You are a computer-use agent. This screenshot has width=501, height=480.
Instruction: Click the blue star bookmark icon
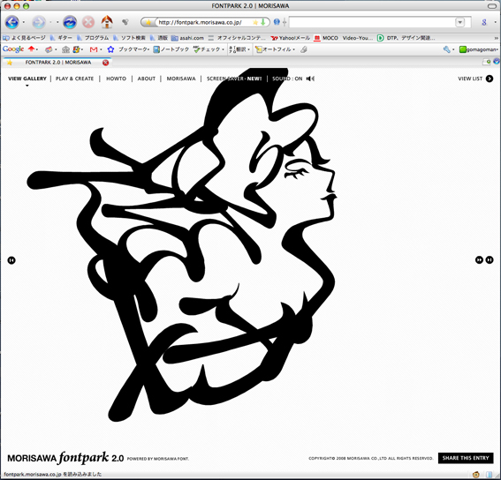point(110,49)
